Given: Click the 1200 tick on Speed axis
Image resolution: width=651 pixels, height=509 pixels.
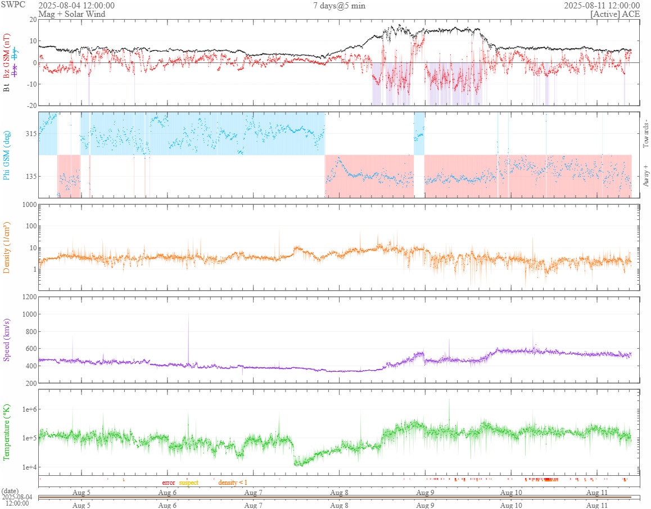Looking at the screenshot, I should (29, 296).
